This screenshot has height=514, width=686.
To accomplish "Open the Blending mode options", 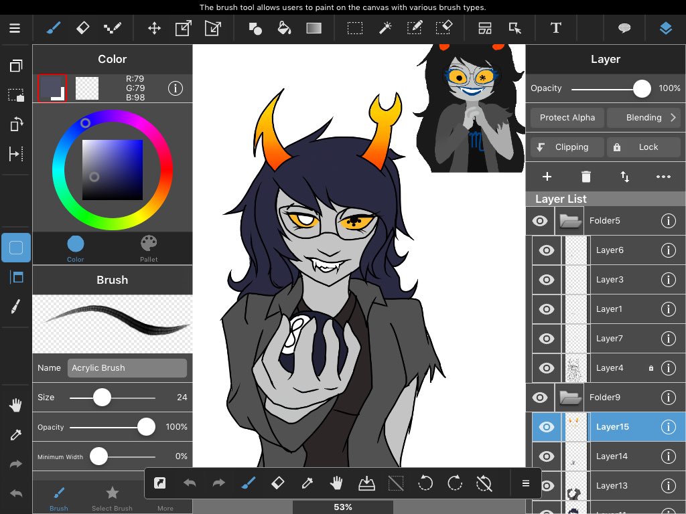I will click(644, 118).
